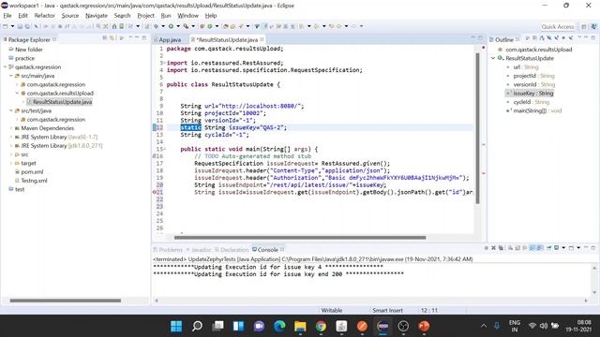Click the New Java Class icon
600x337 pixels.
210,26
